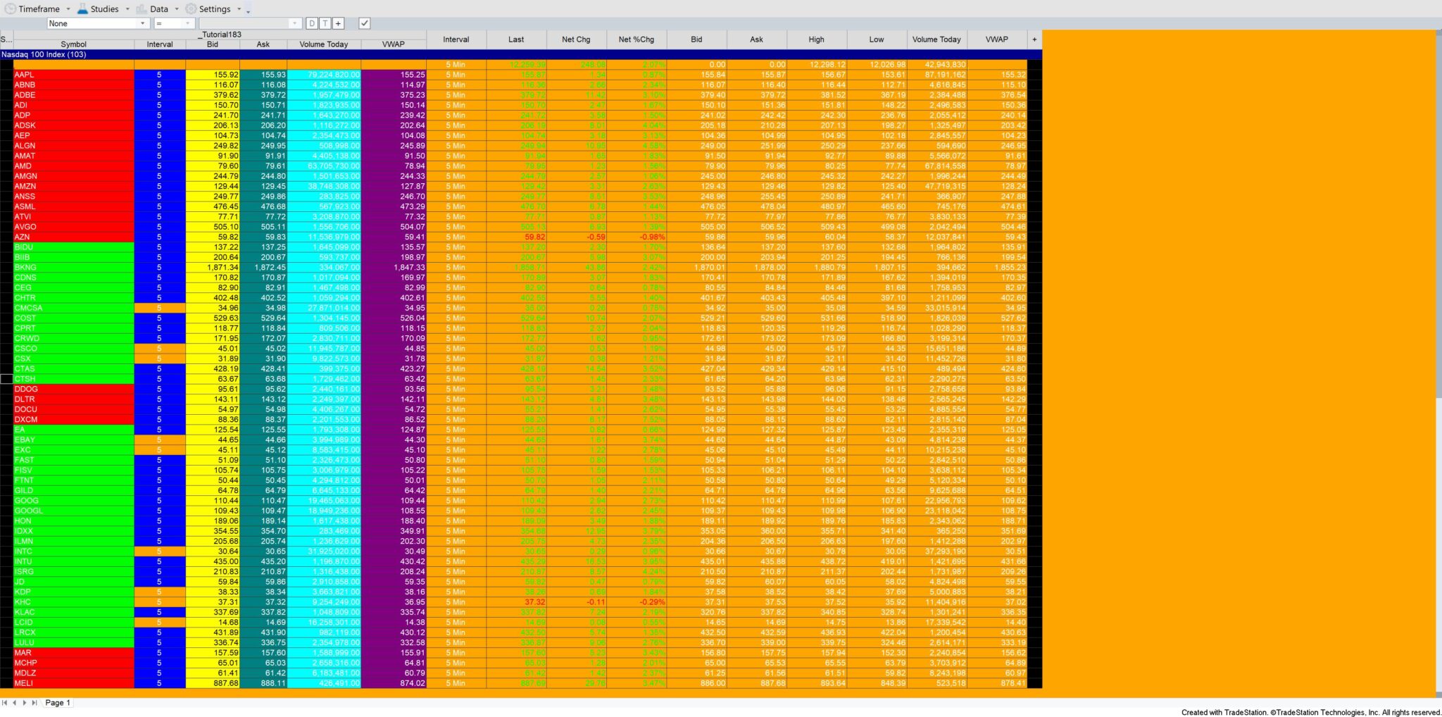Open the Settings menu
Viewport: 1442px width, 717px height.
tap(208, 9)
